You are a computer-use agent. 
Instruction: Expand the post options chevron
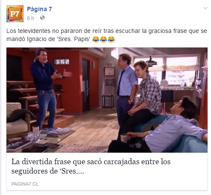[205, 8]
